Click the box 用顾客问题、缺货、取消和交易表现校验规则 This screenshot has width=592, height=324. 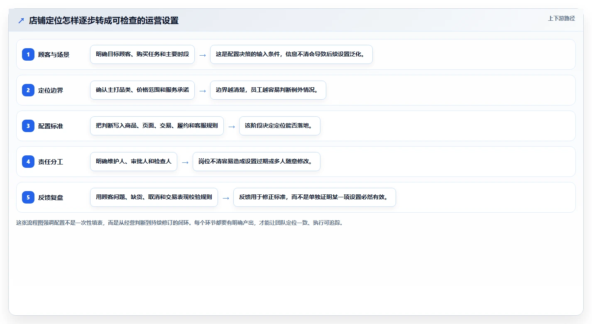[x=154, y=197]
